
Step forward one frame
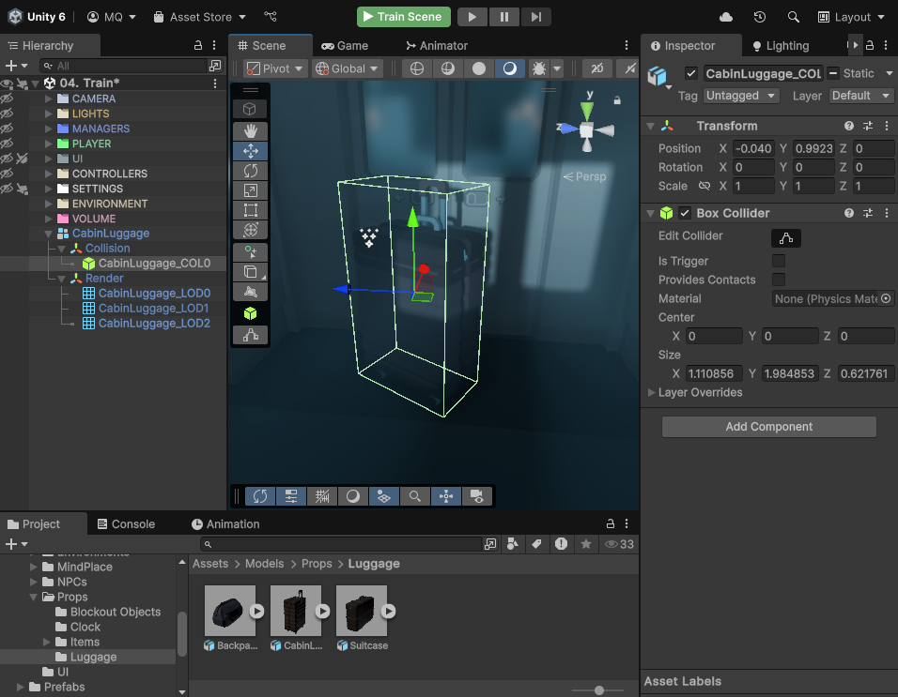click(x=535, y=17)
